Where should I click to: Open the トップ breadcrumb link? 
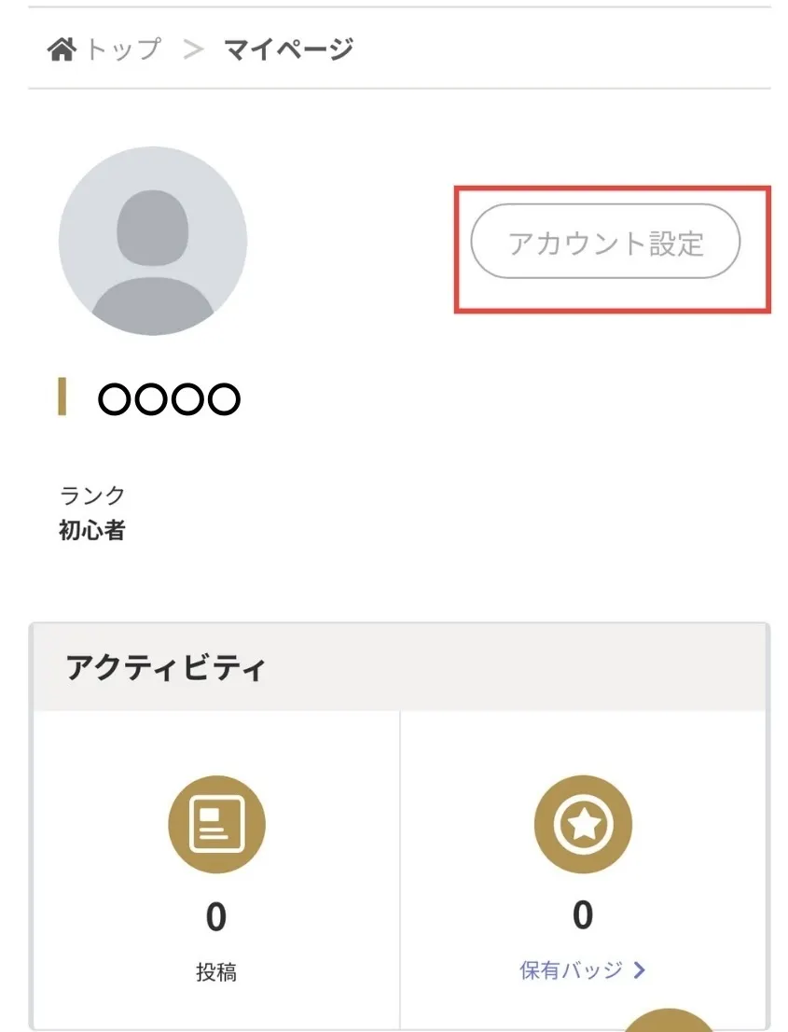(x=123, y=49)
